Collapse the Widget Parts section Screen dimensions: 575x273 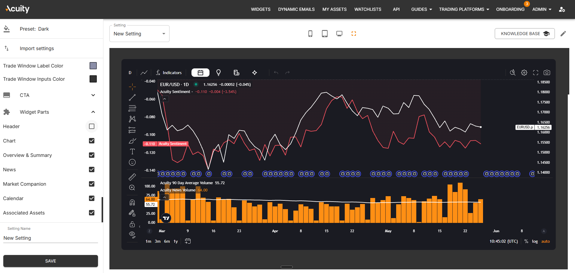93,112
